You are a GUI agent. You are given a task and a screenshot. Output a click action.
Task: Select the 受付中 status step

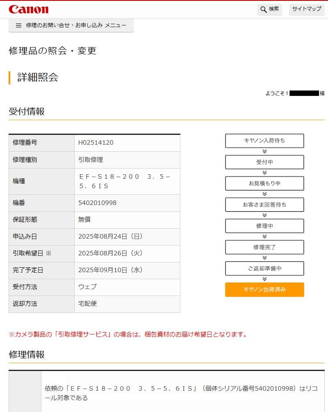(264, 162)
